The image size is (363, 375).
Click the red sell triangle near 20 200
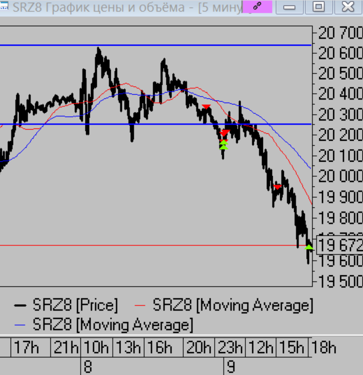point(225,133)
